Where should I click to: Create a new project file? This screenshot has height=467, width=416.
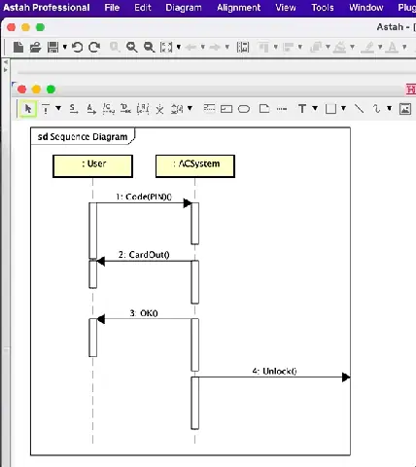(18, 47)
